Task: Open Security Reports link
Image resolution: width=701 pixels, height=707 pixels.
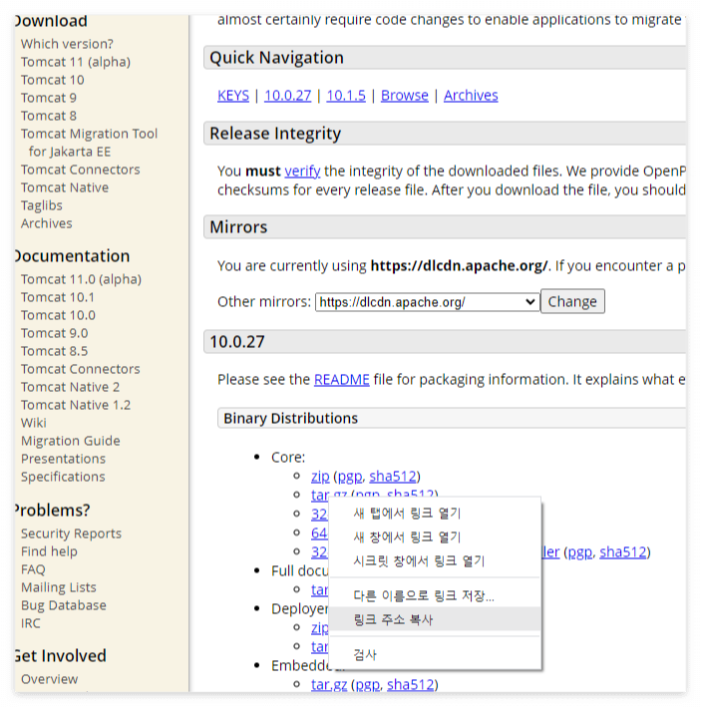Action: (71, 533)
